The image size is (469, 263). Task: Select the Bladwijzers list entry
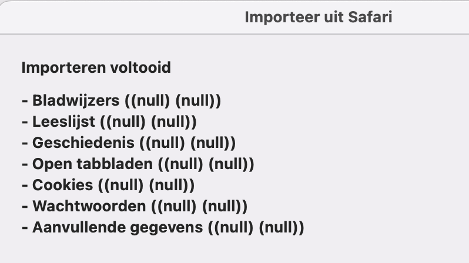76,100
